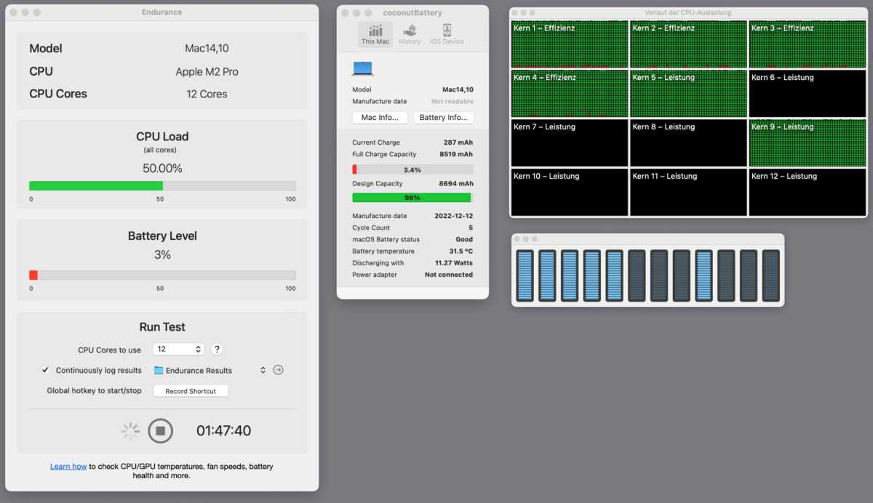Select the Kern 11 – Leistung graph
This screenshot has height=503, width=873.
pyautogui.click(x=688, y=193)
